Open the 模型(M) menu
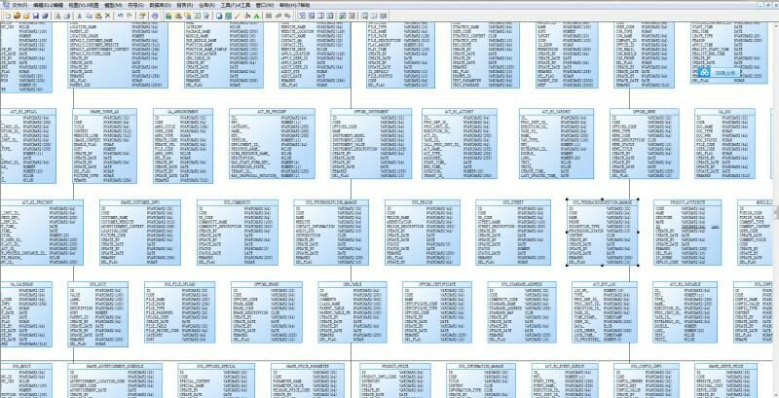Screen dimensions: 779x398 click(x=110, y=5)
